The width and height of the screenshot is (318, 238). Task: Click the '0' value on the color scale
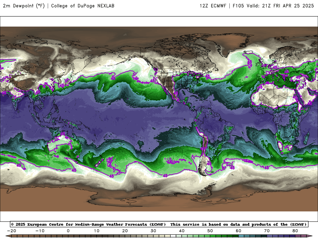pos(68,231)
